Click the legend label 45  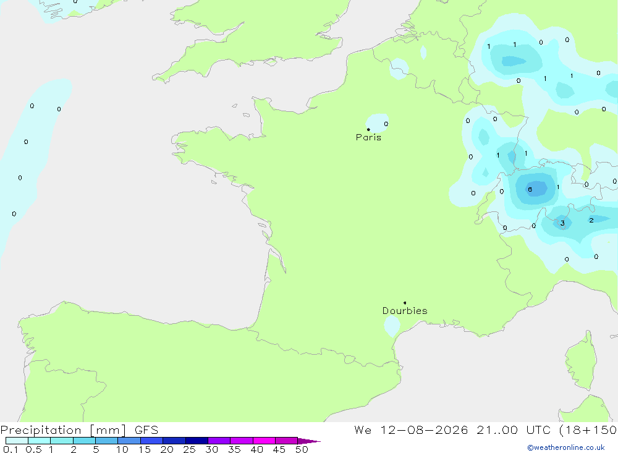(279, 449)
